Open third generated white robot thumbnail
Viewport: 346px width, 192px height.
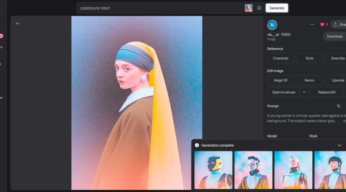293,170
